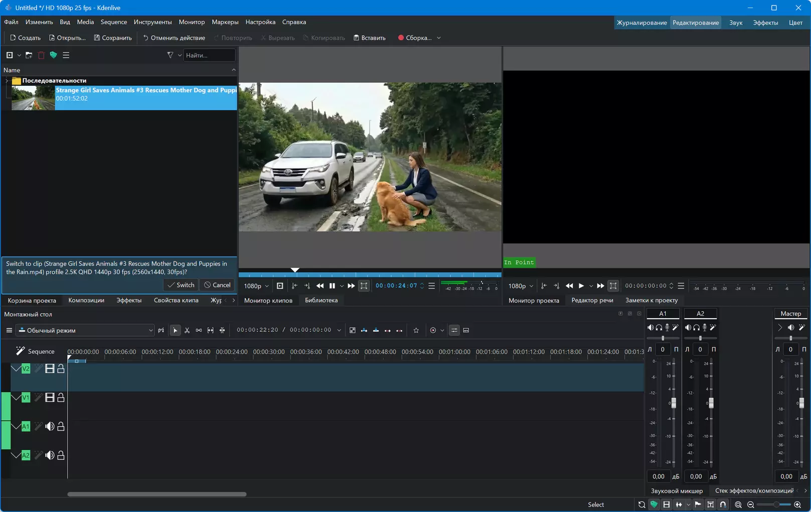Toggle snapping magnet in status bar
Viewport: 811px width, 512px height.
pos(723,504)
